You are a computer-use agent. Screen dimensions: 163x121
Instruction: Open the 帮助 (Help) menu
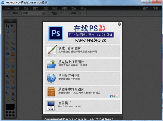click(x=83, y=8)
